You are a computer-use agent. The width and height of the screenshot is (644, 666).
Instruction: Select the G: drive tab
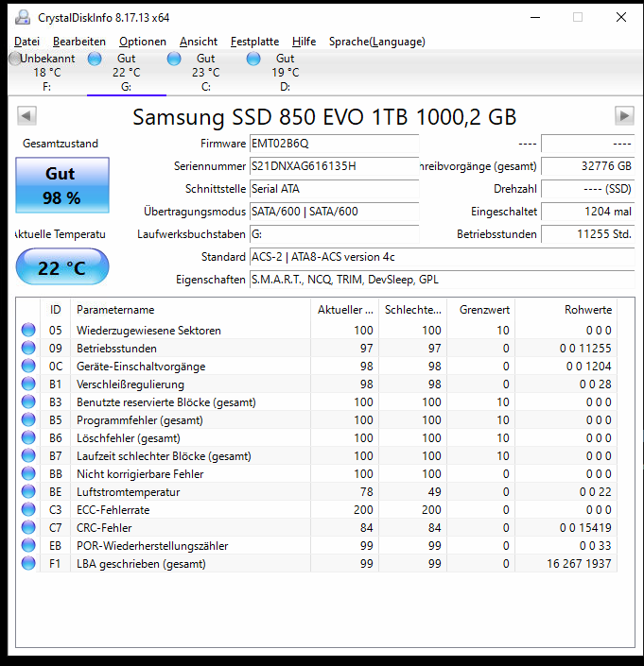pyautogui.click(x=127, y=72)
